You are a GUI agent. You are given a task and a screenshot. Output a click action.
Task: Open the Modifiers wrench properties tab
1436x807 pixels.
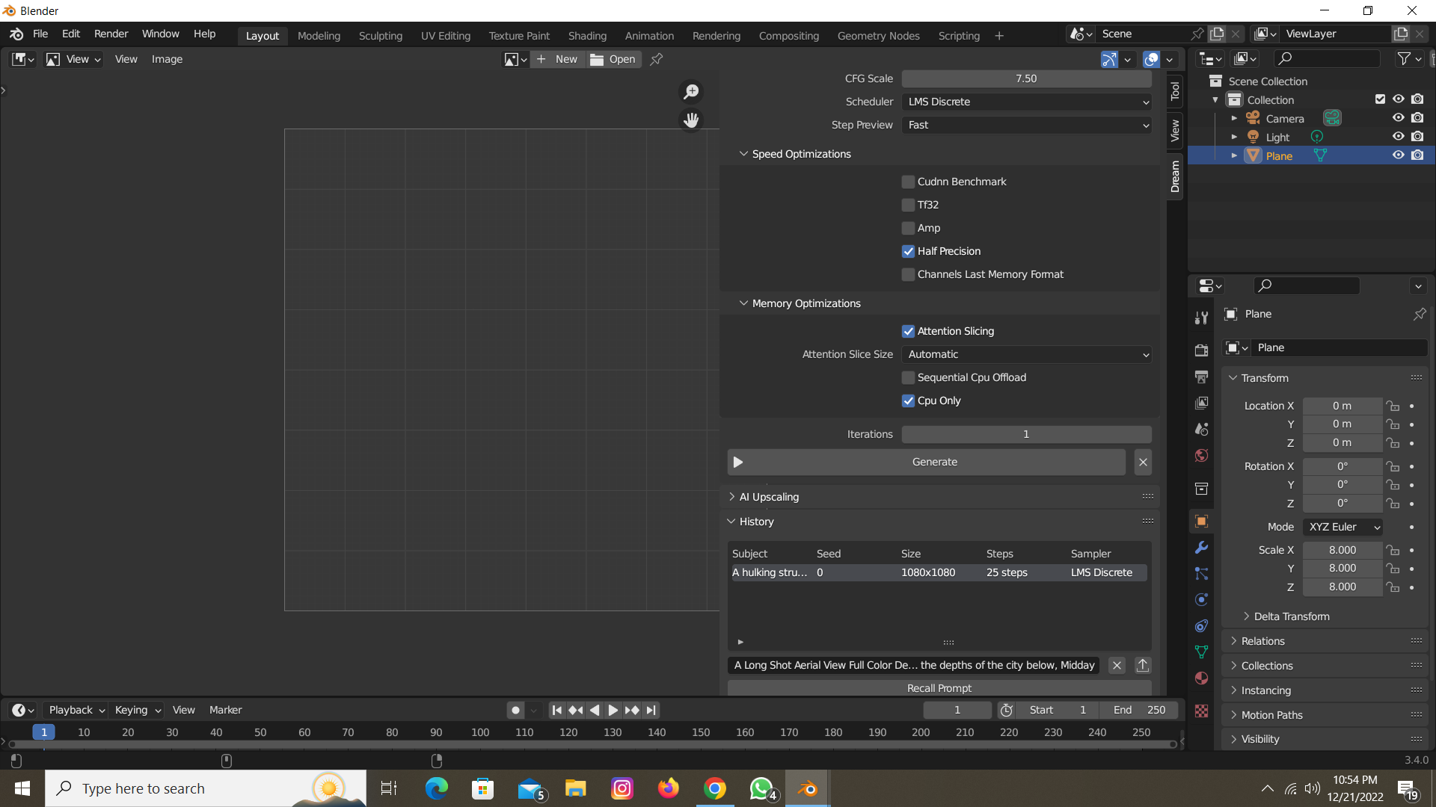(x=1201, y=548)
